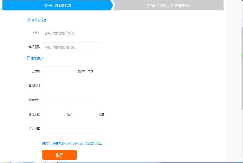Click the adults count input before 成人

[54, 114]
